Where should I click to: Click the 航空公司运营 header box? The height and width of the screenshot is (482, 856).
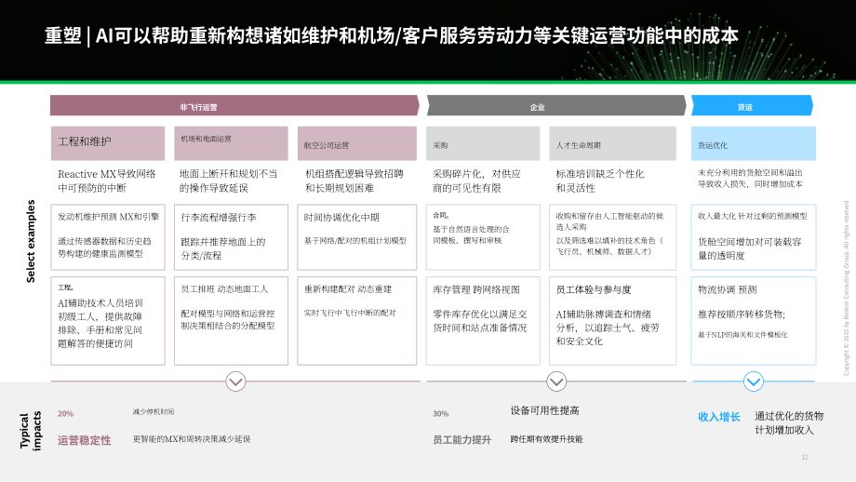pos(357,143)
